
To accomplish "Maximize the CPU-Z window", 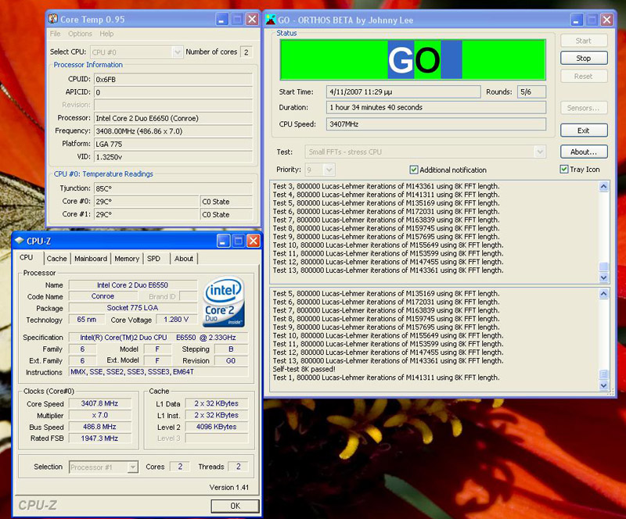I will tap(239, 241).
